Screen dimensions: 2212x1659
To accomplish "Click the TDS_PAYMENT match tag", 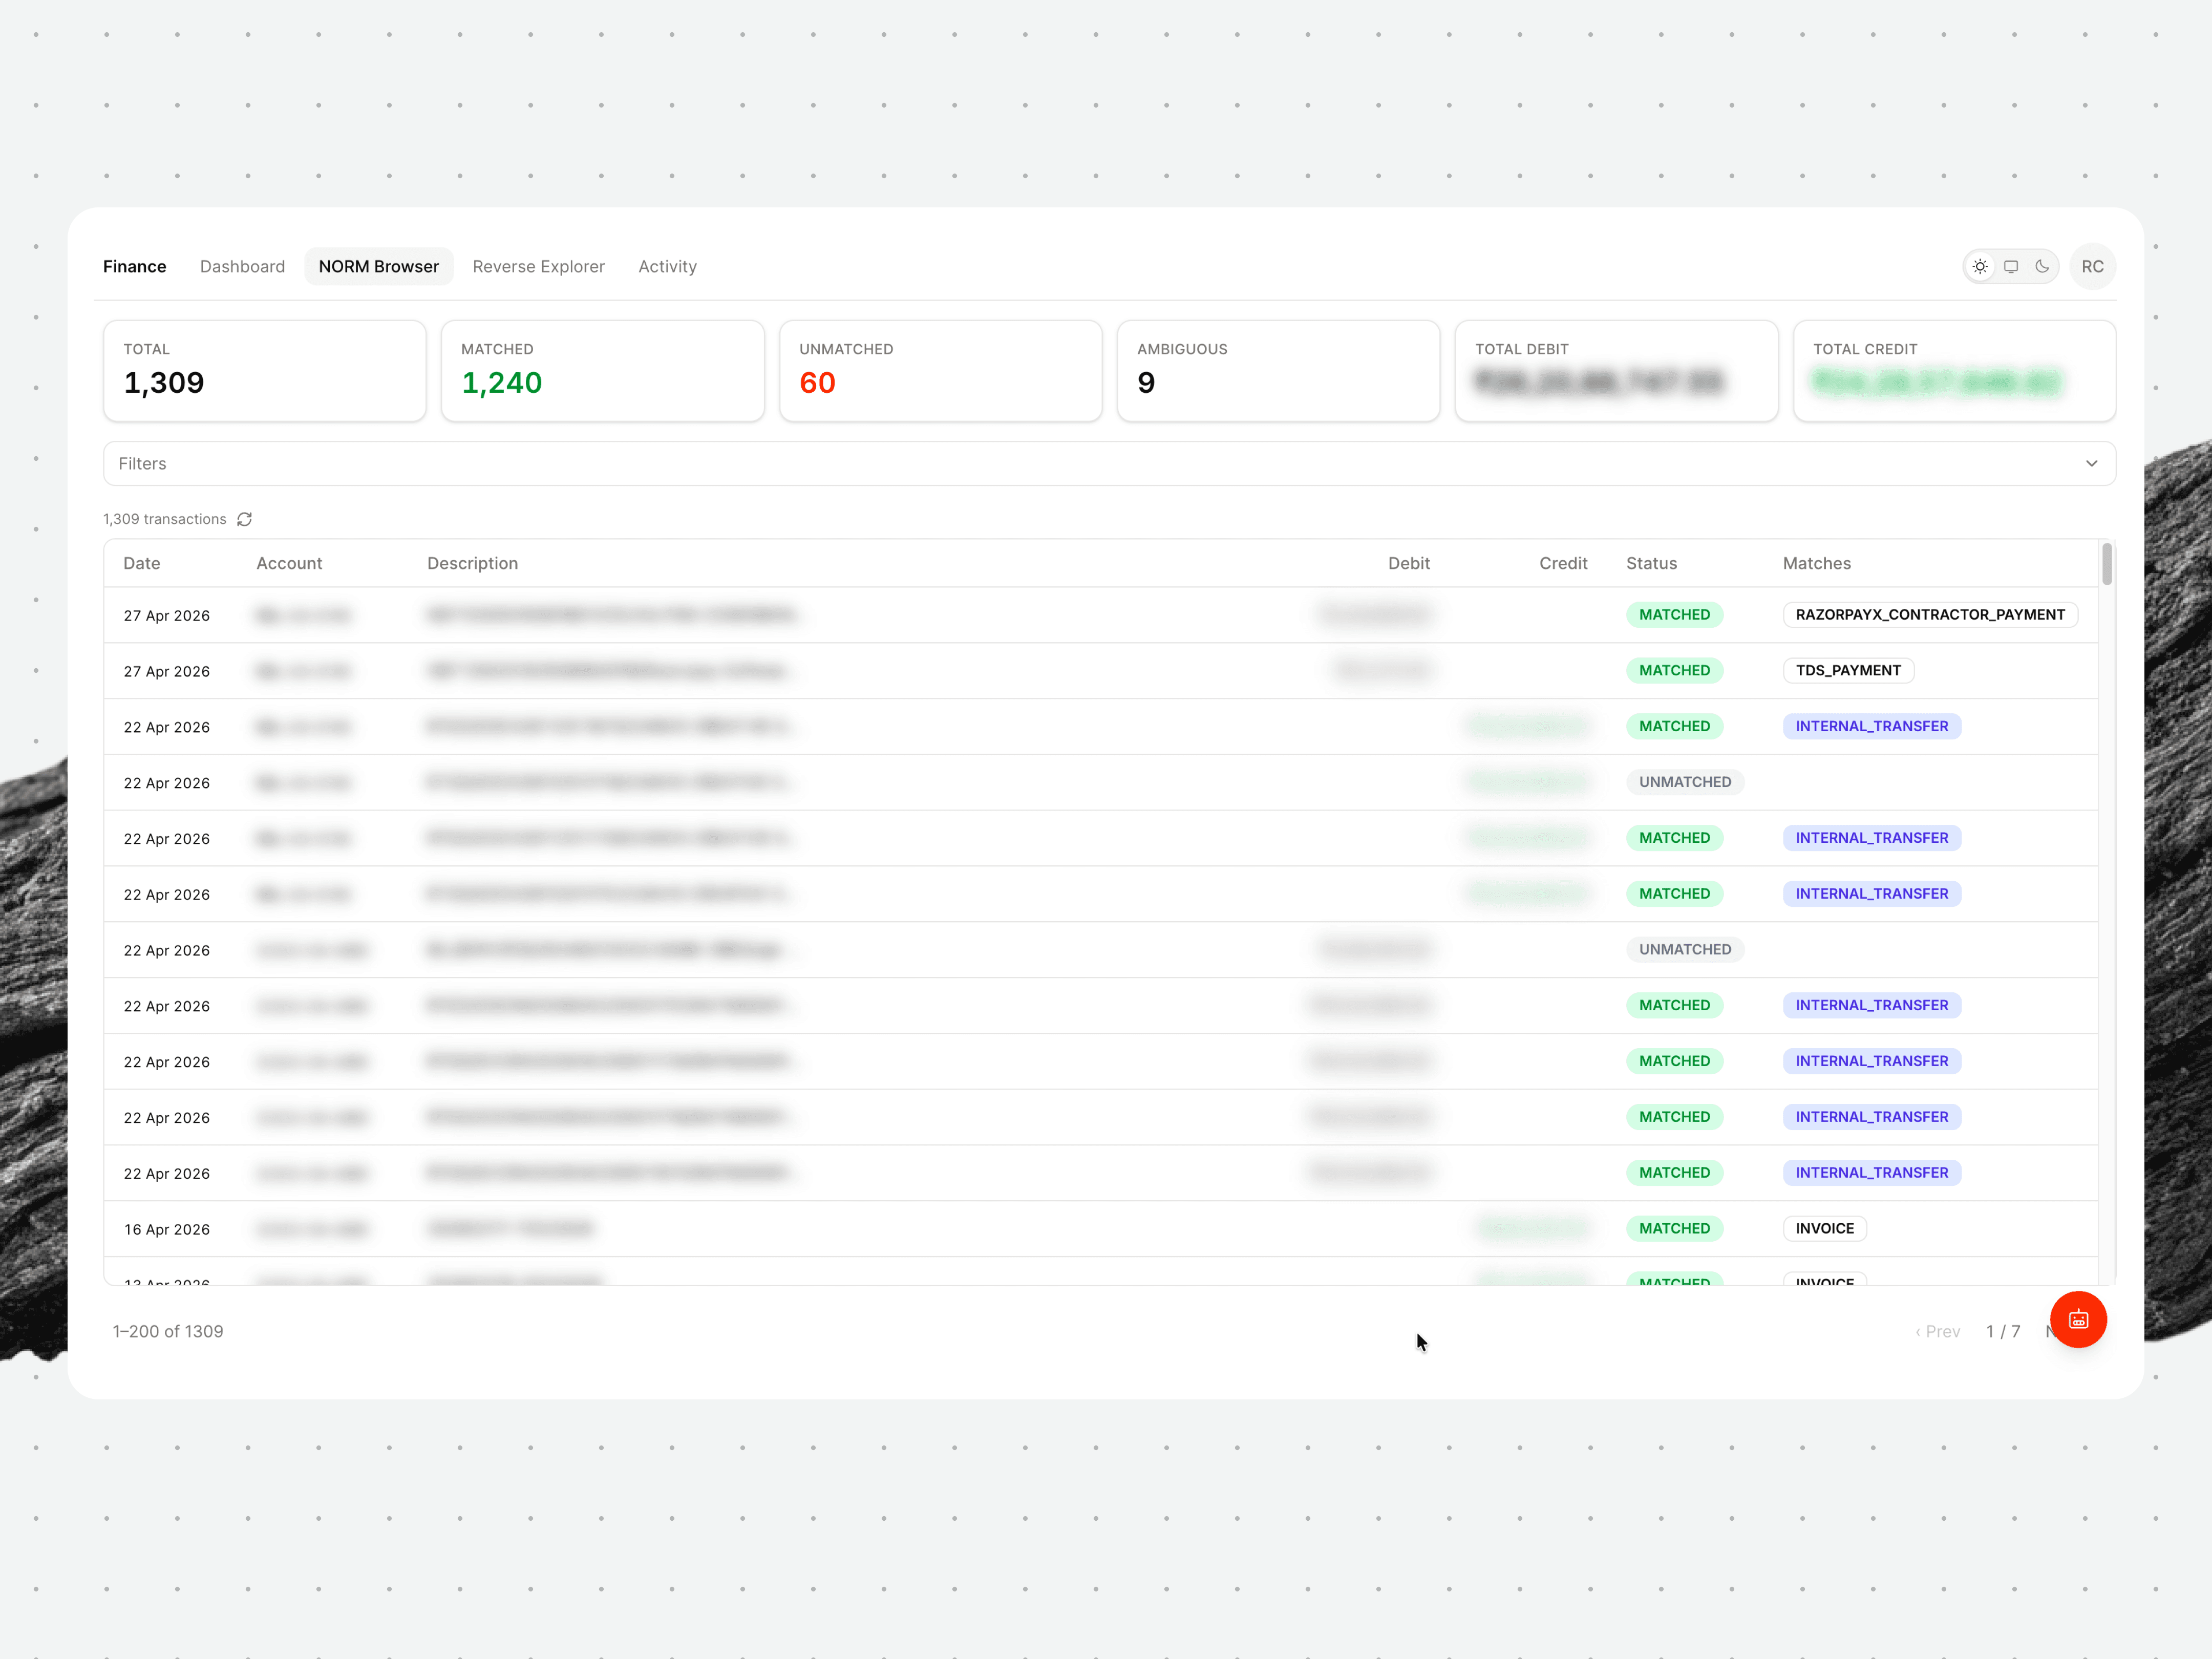I will [1848, 671].
